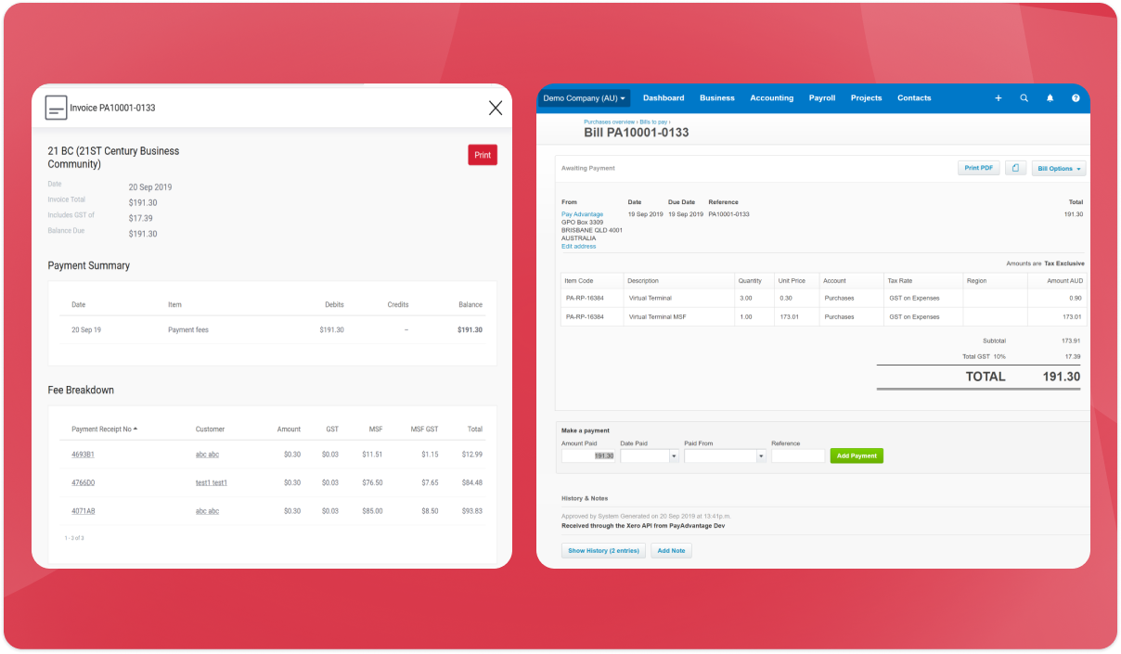Expand the Bill Options dropdown
The height and width of the screenshot is (654, 1121).
[1059, 169]
